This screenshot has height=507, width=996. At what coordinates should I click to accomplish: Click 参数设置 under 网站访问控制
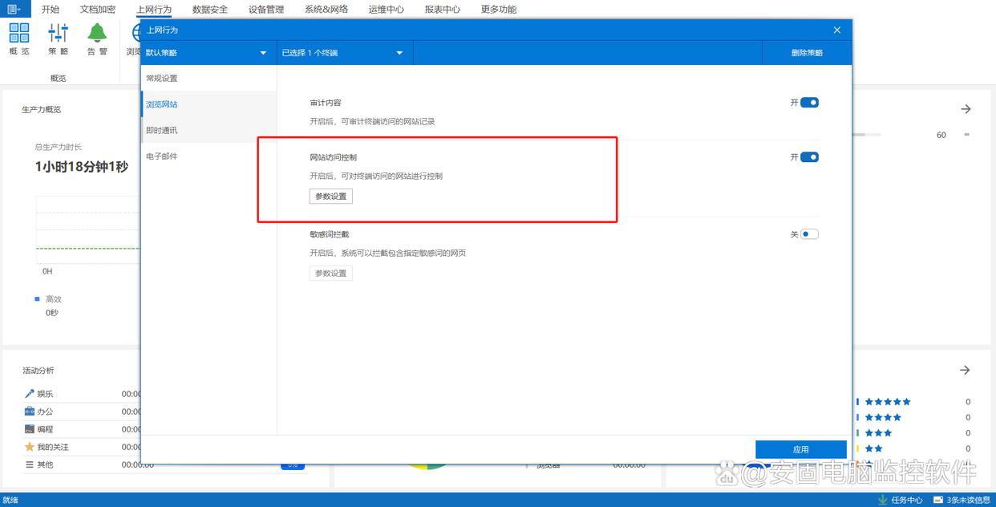pyautogui.click(x=330, y=197)
